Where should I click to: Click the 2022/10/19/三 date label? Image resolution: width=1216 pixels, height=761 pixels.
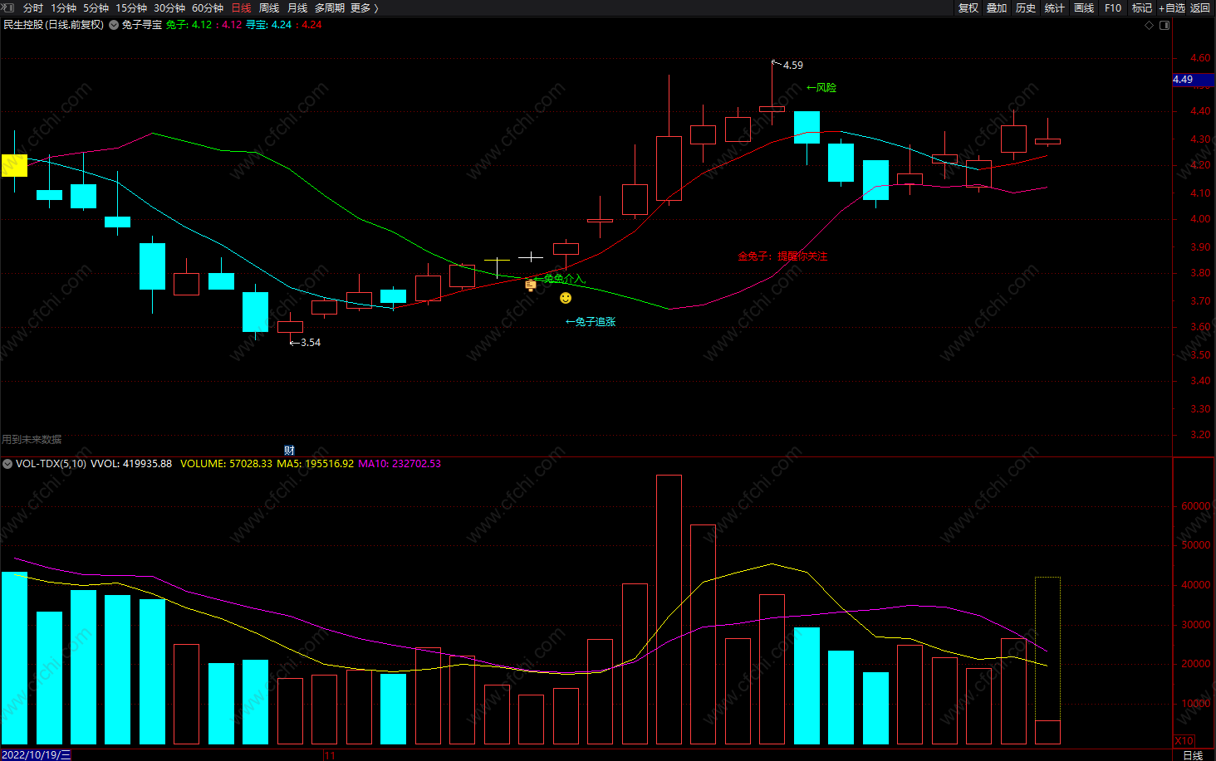37,754
